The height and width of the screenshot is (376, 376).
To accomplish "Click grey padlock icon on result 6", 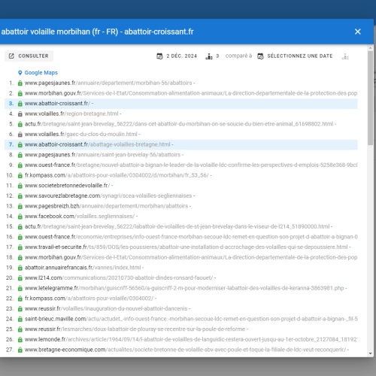I will 20,135.
